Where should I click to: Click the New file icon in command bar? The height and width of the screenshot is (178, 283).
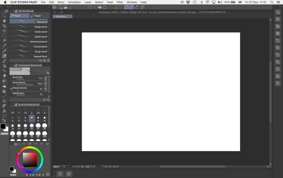click(61, 7)
